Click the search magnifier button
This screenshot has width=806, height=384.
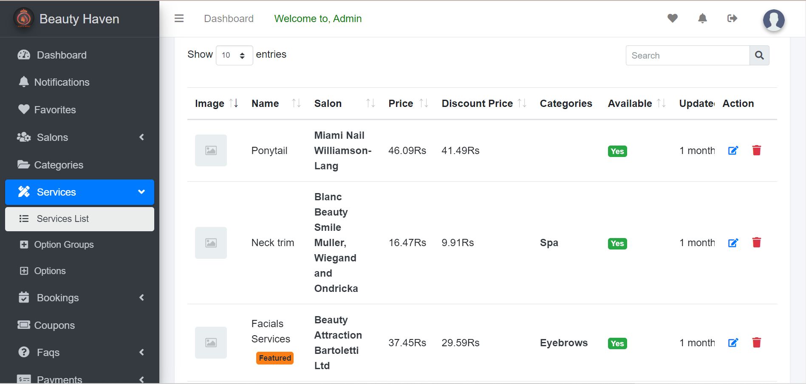coord(759,56)
